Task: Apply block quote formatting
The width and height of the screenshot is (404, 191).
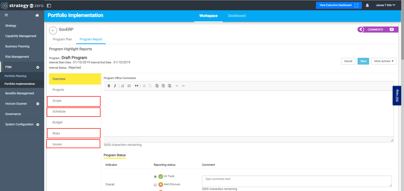Action: (136, 86)
